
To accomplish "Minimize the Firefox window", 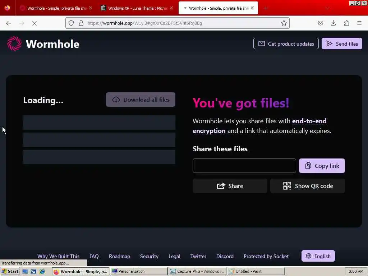I will 351,3.
